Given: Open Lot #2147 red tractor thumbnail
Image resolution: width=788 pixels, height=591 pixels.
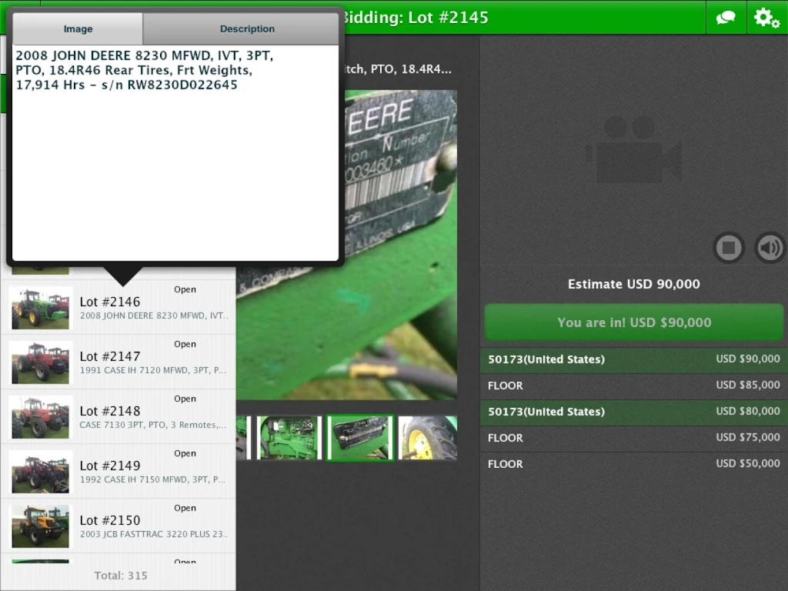Looking at the screenshot, I should [x=41, y=363].
